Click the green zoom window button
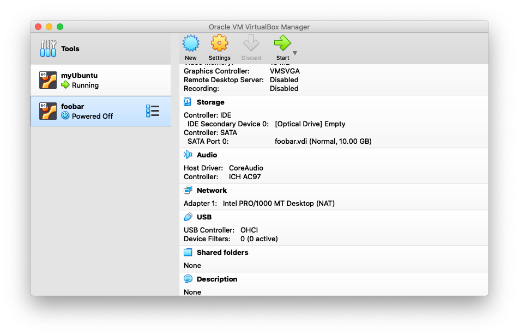The image size is (519, 336). (60, 27)
